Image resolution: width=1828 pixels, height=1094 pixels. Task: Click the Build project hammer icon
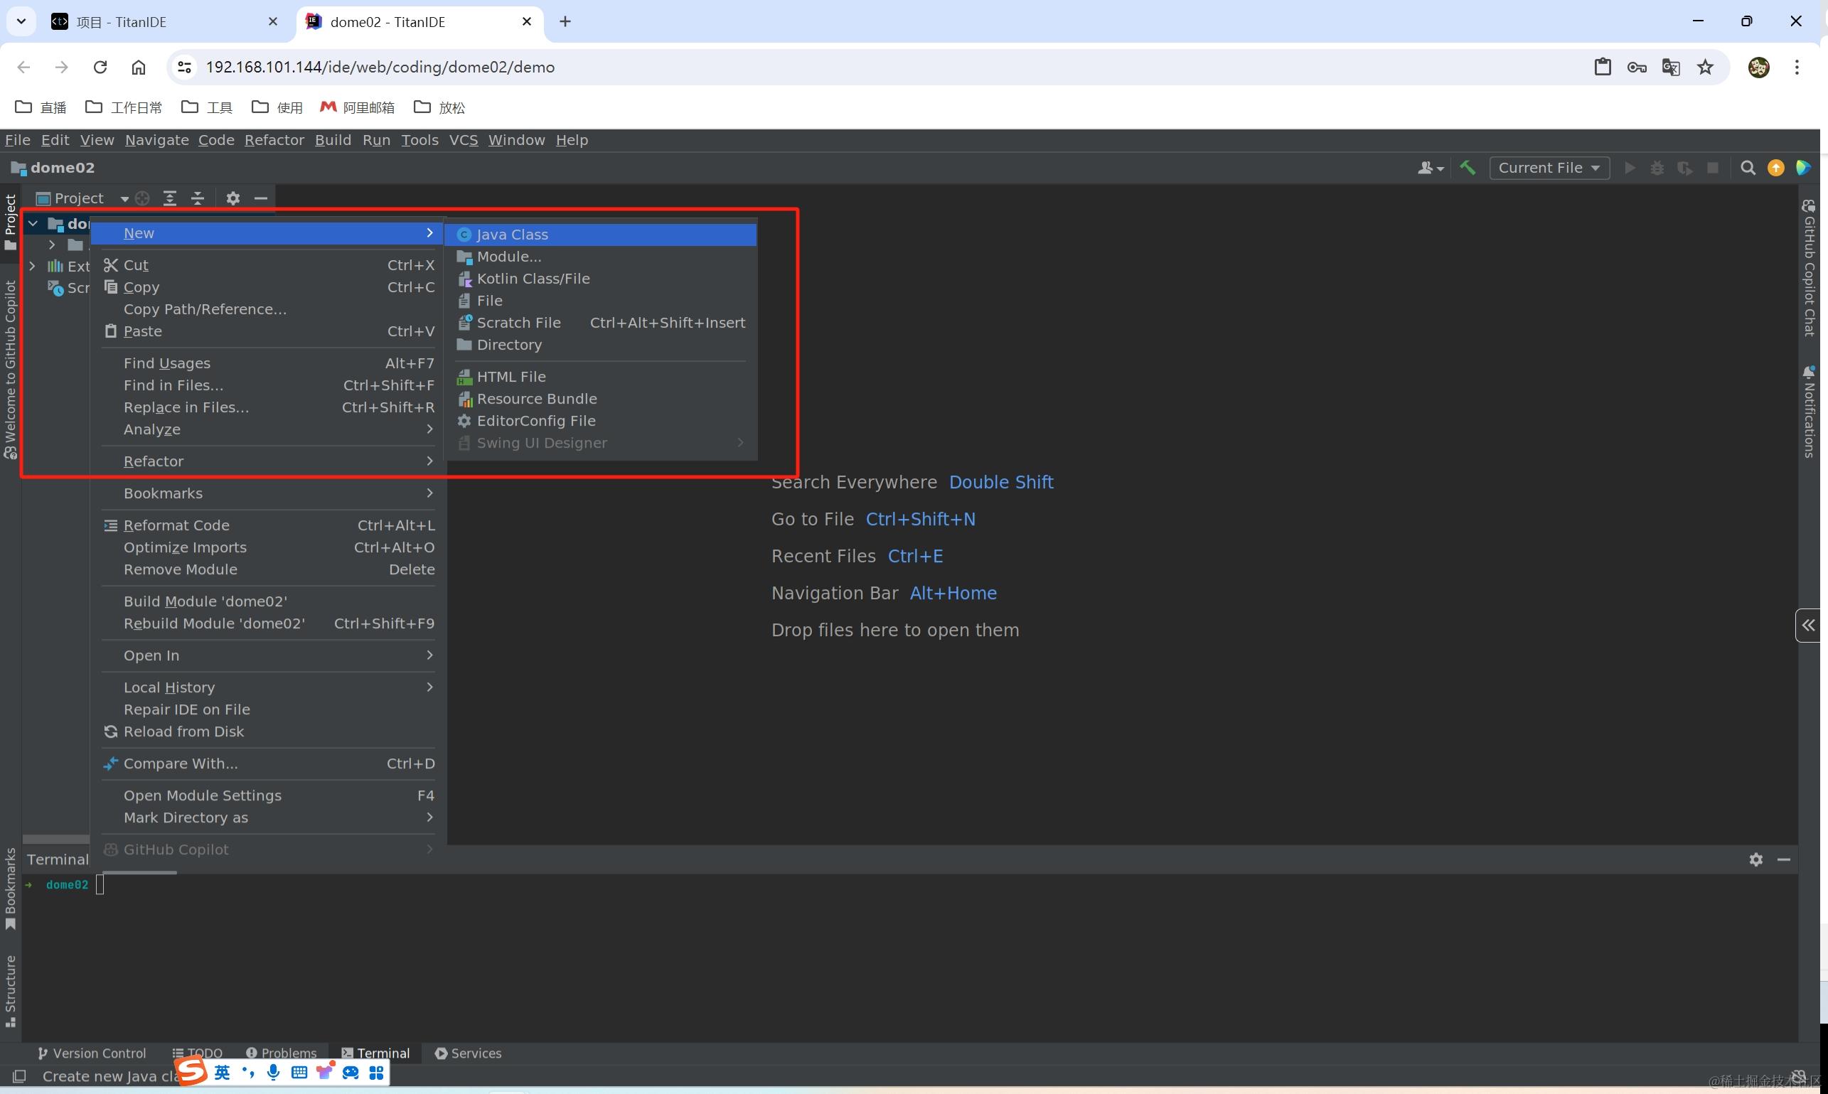coord(1468,168)
